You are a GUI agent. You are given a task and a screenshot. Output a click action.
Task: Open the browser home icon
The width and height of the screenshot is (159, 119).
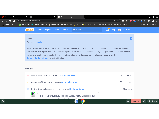[14, 21]
